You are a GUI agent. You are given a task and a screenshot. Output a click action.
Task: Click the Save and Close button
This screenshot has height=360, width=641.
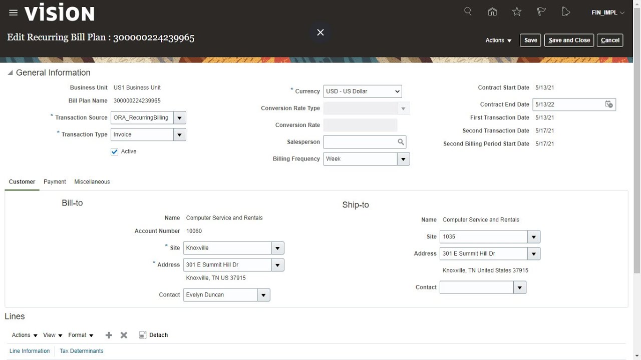(569, 40)
